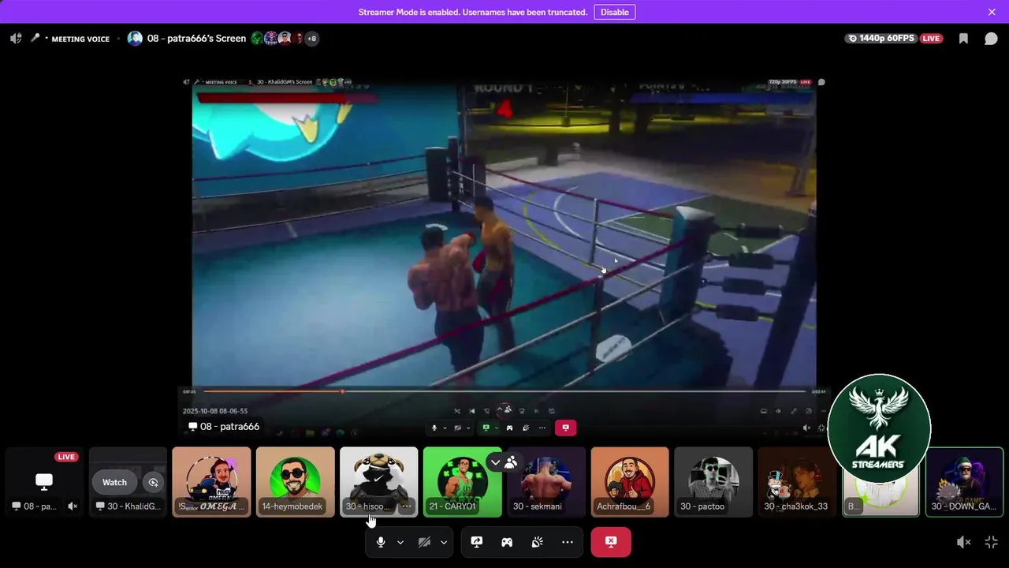Image resolution: width=1009 pixels, height=568 pixels.
Task: Exit full screen mode
Action: pyautogui.click(x=992, y=542)
